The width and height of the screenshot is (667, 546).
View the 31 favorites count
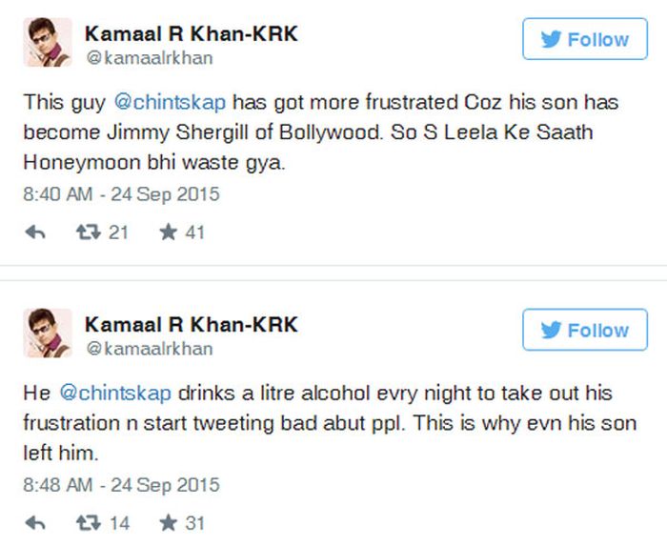point(193,523)
